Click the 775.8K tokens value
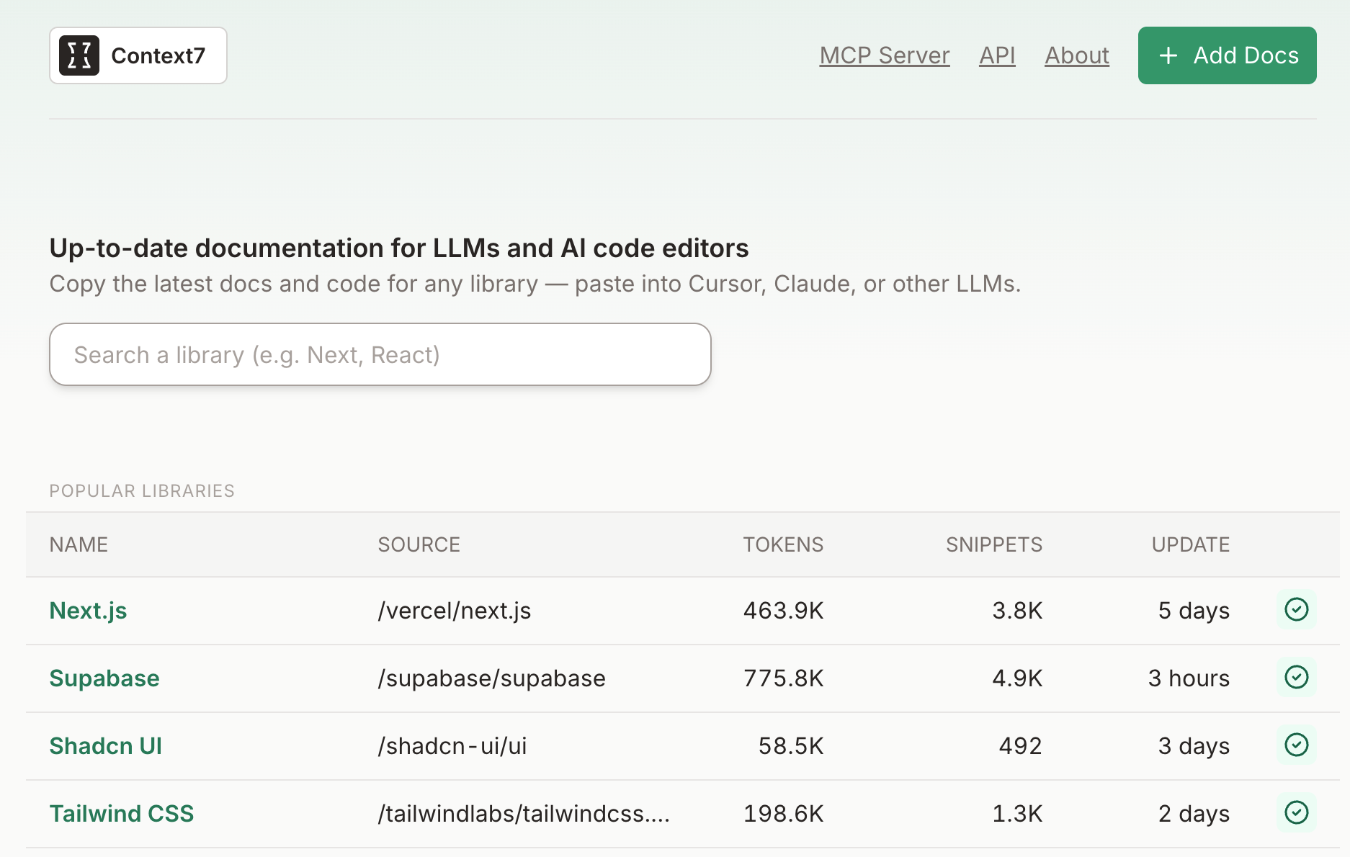The height and width of the screenshot is (857, 1350). pyautogui.click(x=783, y=678)
